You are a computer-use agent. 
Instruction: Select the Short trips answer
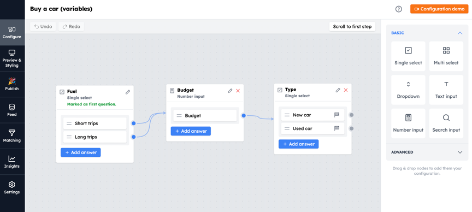click(95, 123)
